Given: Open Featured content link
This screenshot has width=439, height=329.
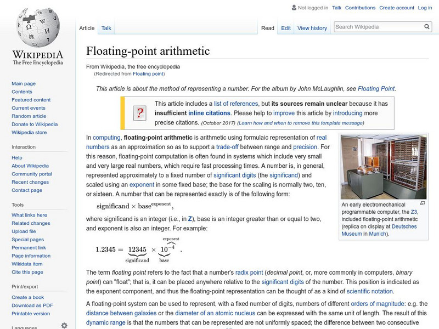Looking at the screenshot, I should pyautogui.click(x=31, y=100).
